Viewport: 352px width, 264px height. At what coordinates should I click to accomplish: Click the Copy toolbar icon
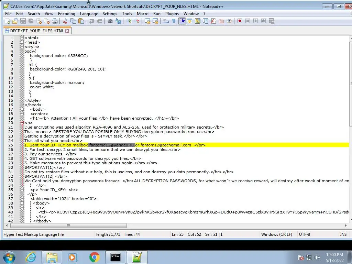pyautogui.click(x=73, y=21)
